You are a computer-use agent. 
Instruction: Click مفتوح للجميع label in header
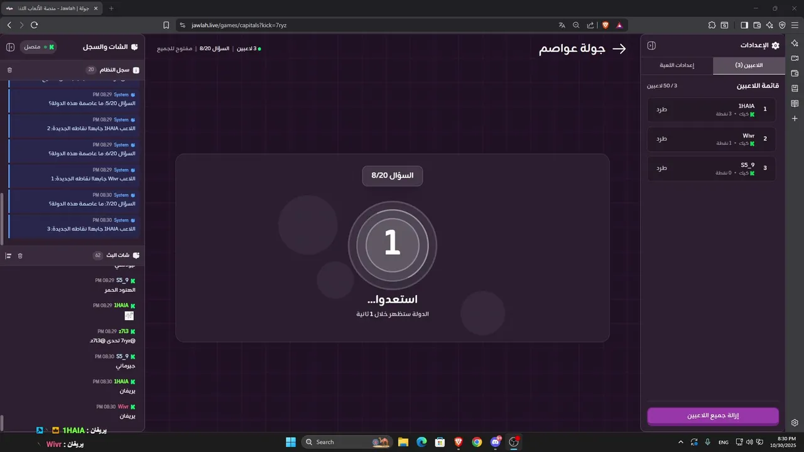[175, 48]
